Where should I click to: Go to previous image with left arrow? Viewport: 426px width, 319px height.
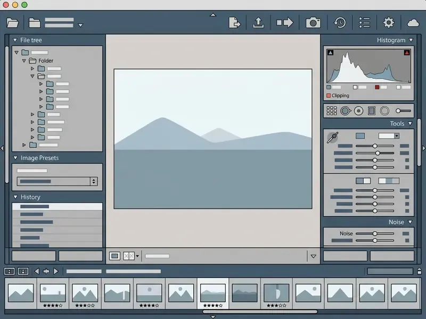pos(37,271)
